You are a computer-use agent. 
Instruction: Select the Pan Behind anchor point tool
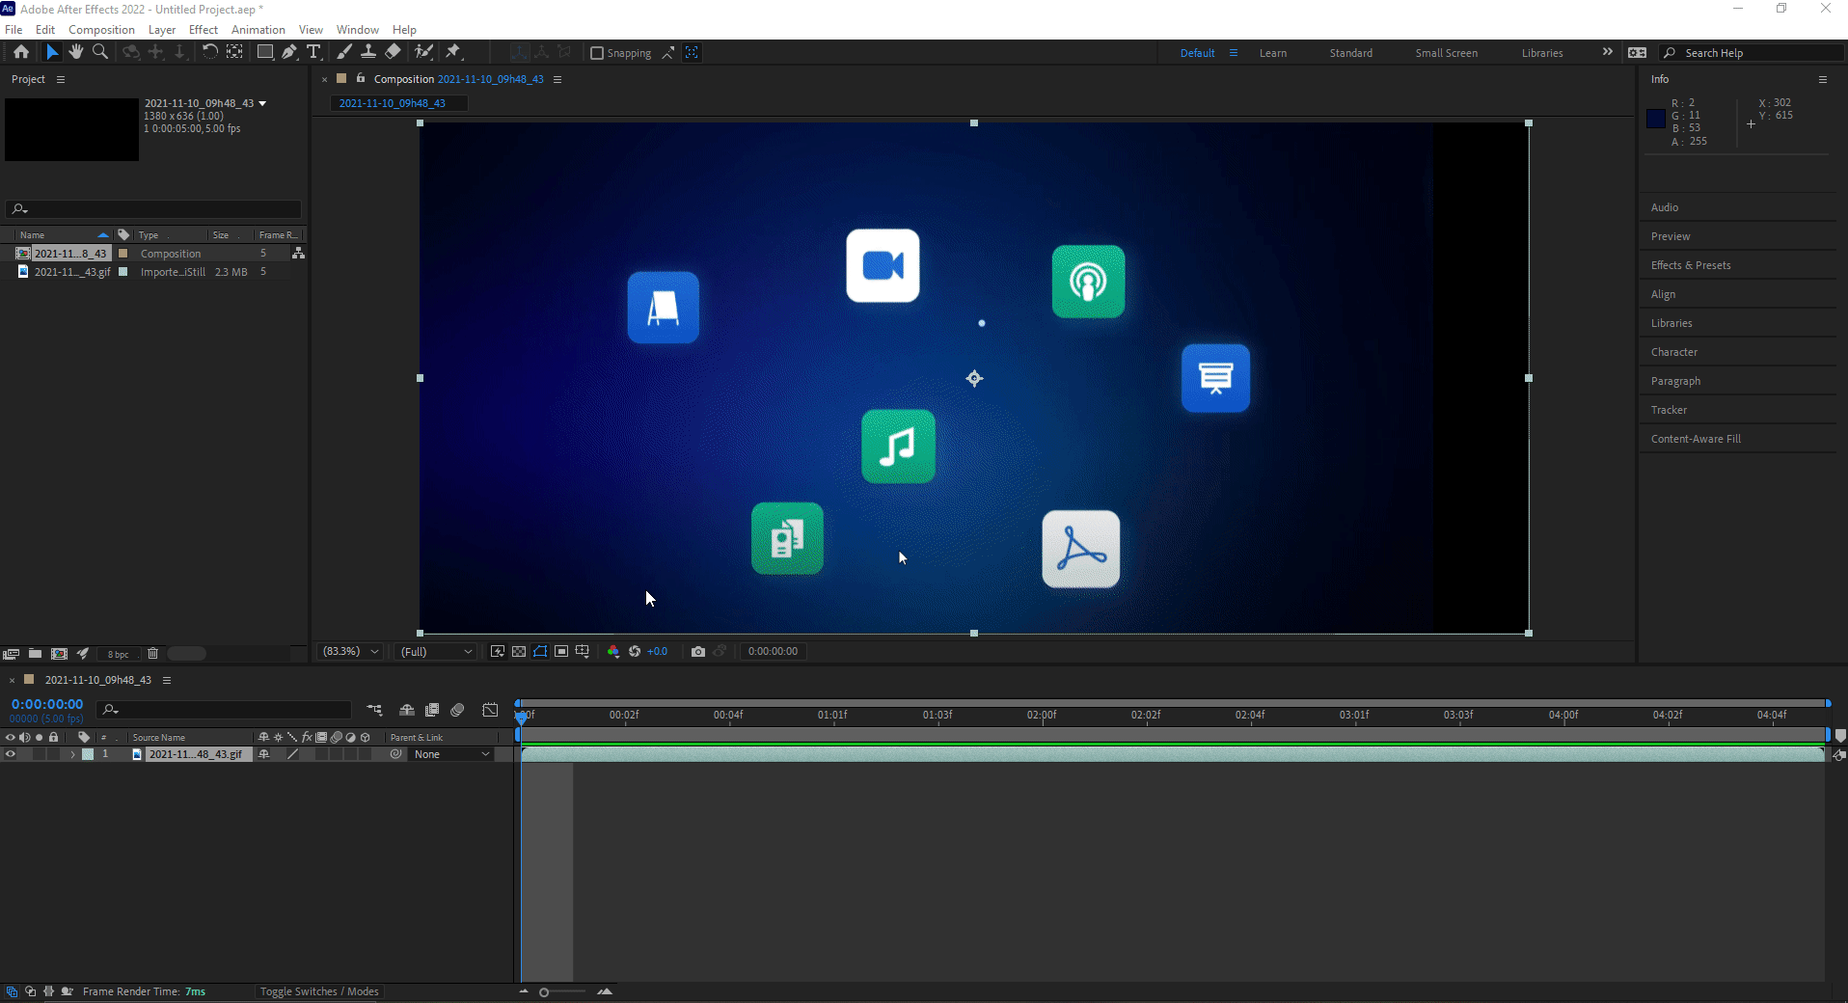234,52
